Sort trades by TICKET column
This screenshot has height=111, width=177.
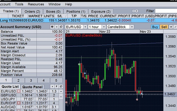(18, 16)
